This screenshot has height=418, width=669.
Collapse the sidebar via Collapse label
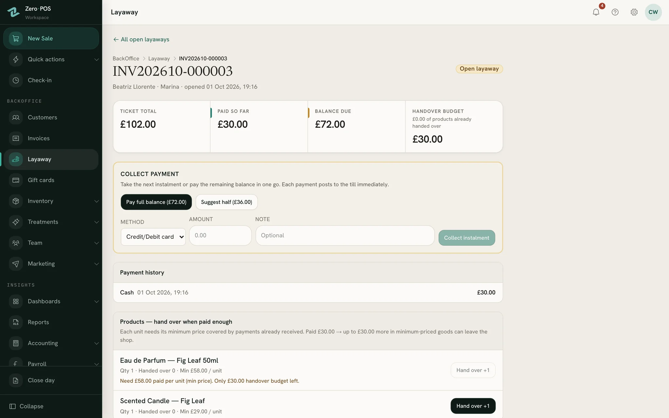[31, 406]
